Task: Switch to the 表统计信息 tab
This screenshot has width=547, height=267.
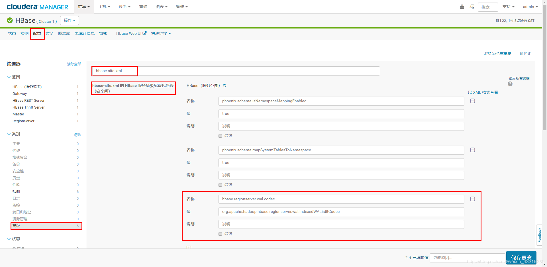Action: coord(85,33)
